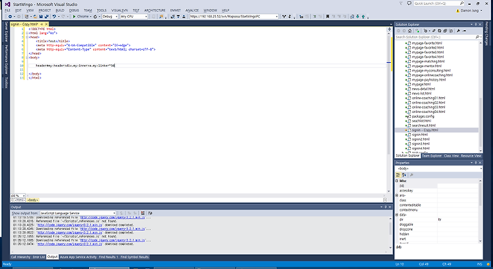Open the BUILD menu
Screen dimensions: 493x269
pyautogui.click(x=60, y=10)
